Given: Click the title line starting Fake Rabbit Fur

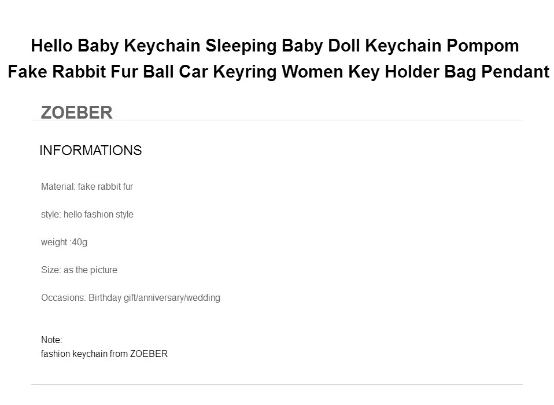Looking at the screenshot, I should click(x=278, y=72).
